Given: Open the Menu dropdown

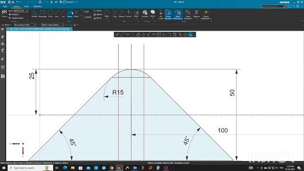Looking at the screenshot, I should click(x=6, y=25).
